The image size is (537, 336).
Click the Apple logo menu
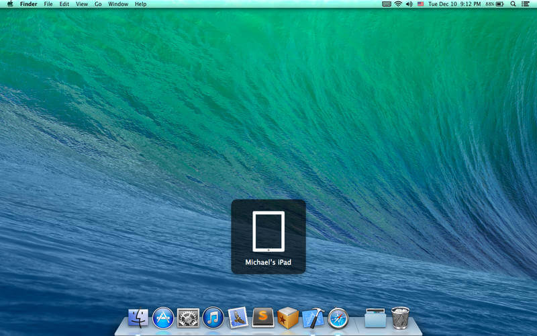[10, 4]
